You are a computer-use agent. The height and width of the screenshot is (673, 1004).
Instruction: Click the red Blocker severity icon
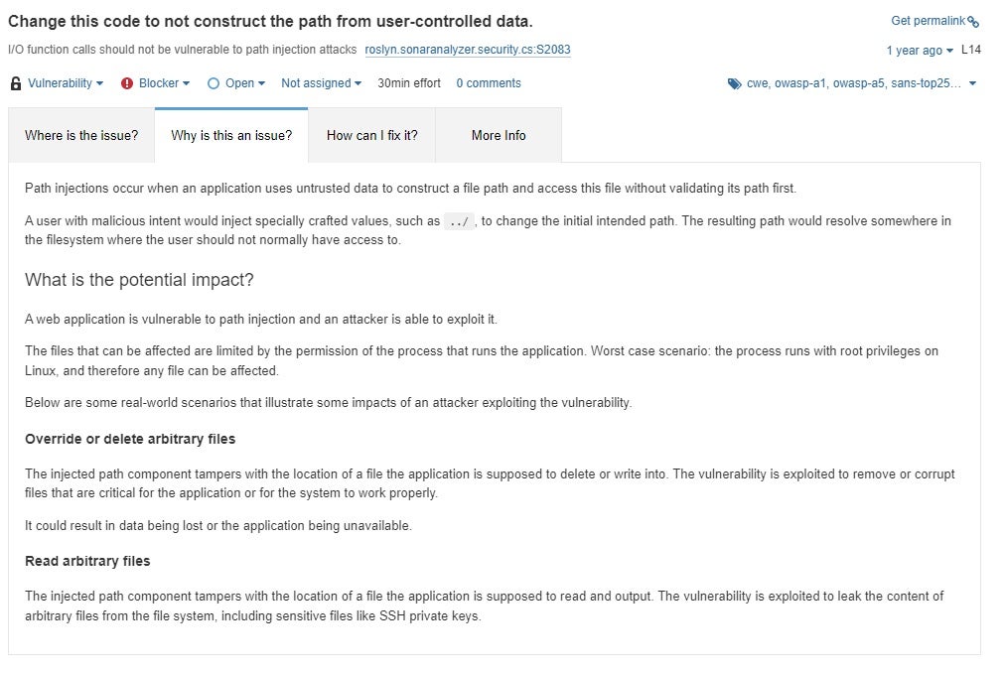[127, 83]
